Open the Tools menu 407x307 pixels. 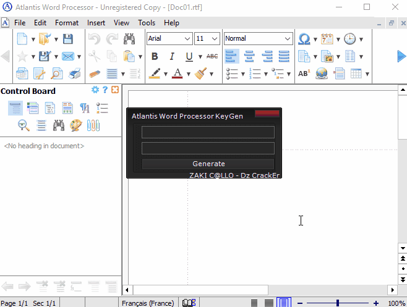[147, 23]
